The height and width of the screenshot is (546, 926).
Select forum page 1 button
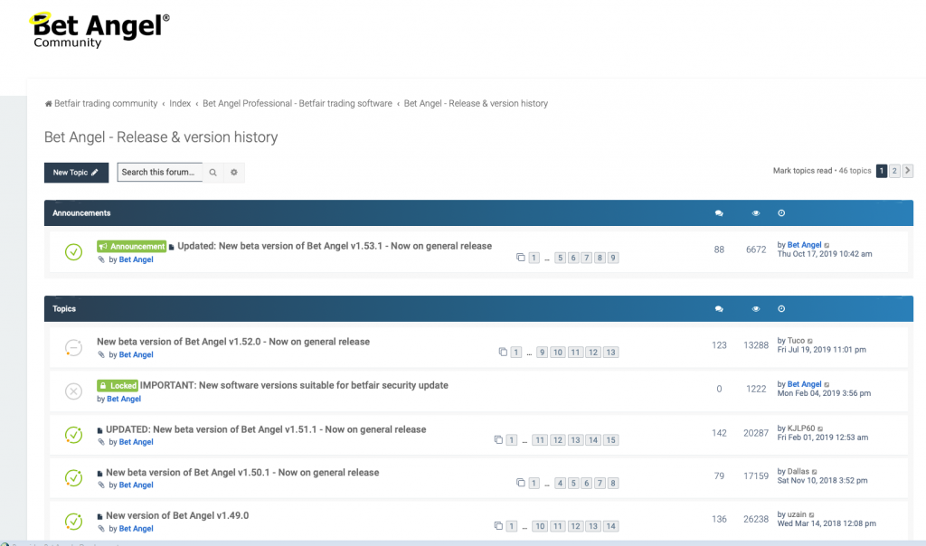(x=881, y=171)
